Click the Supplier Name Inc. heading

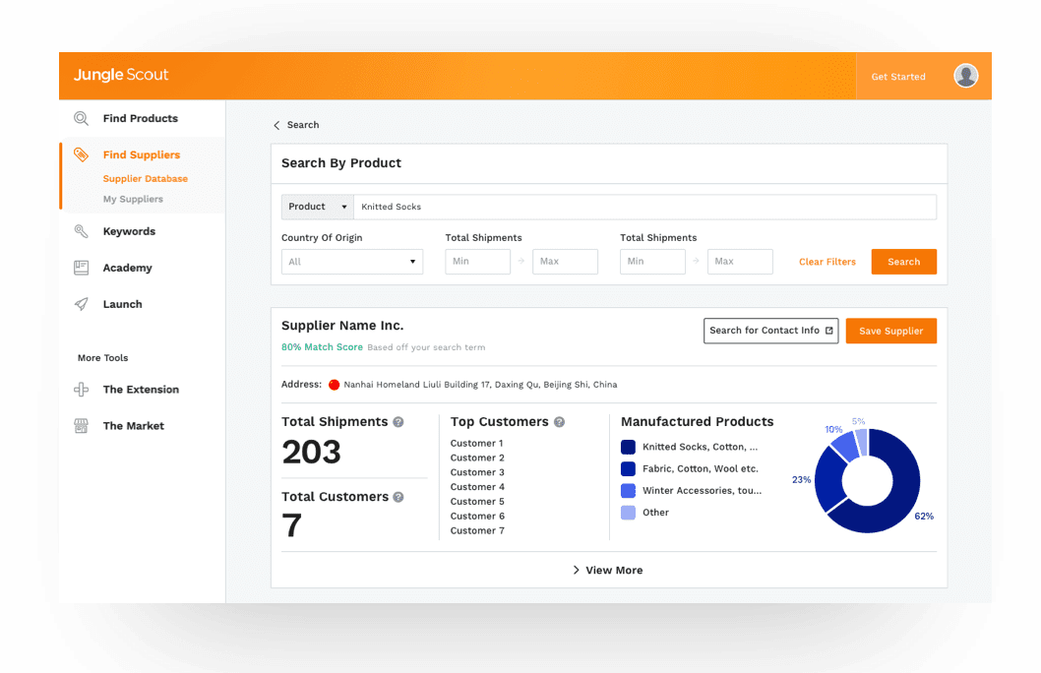(x=342, y=326)
